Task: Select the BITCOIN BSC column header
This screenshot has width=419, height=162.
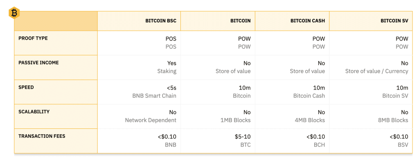Action: click(161, 21)
